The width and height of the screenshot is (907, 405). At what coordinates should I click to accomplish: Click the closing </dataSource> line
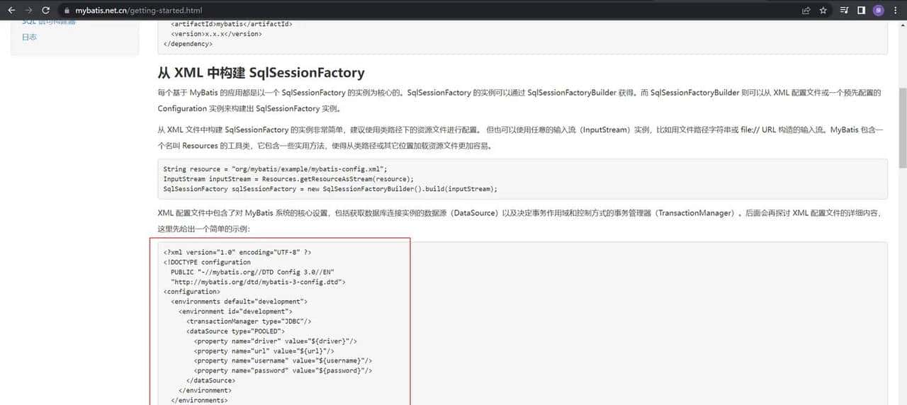coord(210,381)
